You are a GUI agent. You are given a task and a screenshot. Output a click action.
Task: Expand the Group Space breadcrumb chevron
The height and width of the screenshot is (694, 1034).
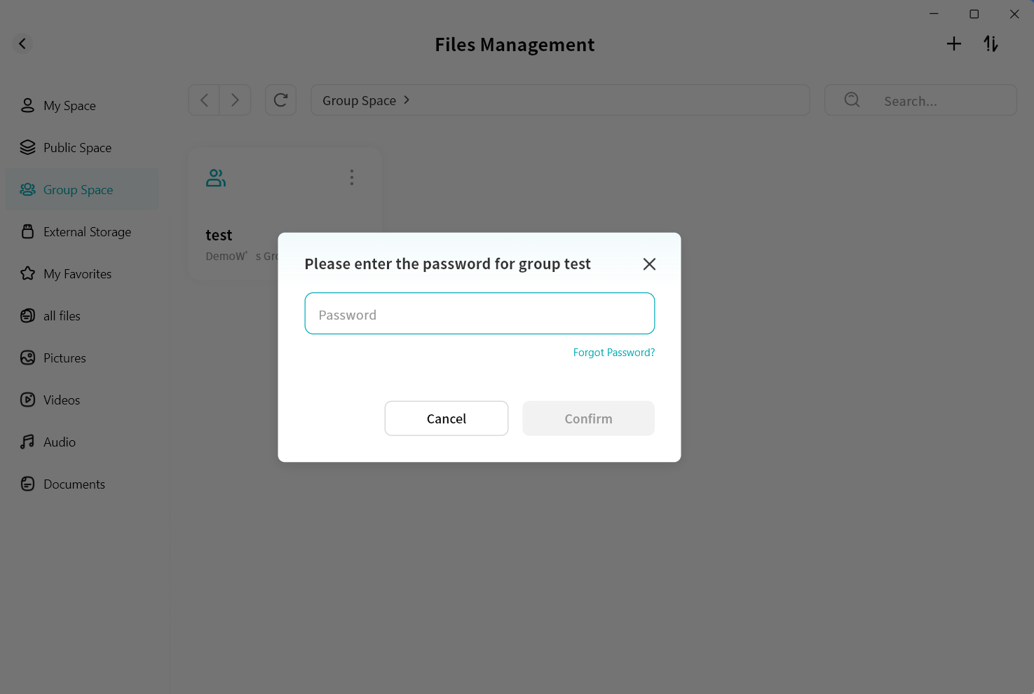[x=407, y=100]
